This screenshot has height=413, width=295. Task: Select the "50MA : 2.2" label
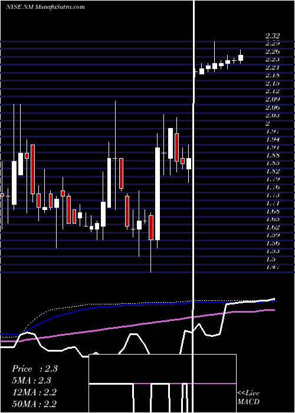click(34, 404)
